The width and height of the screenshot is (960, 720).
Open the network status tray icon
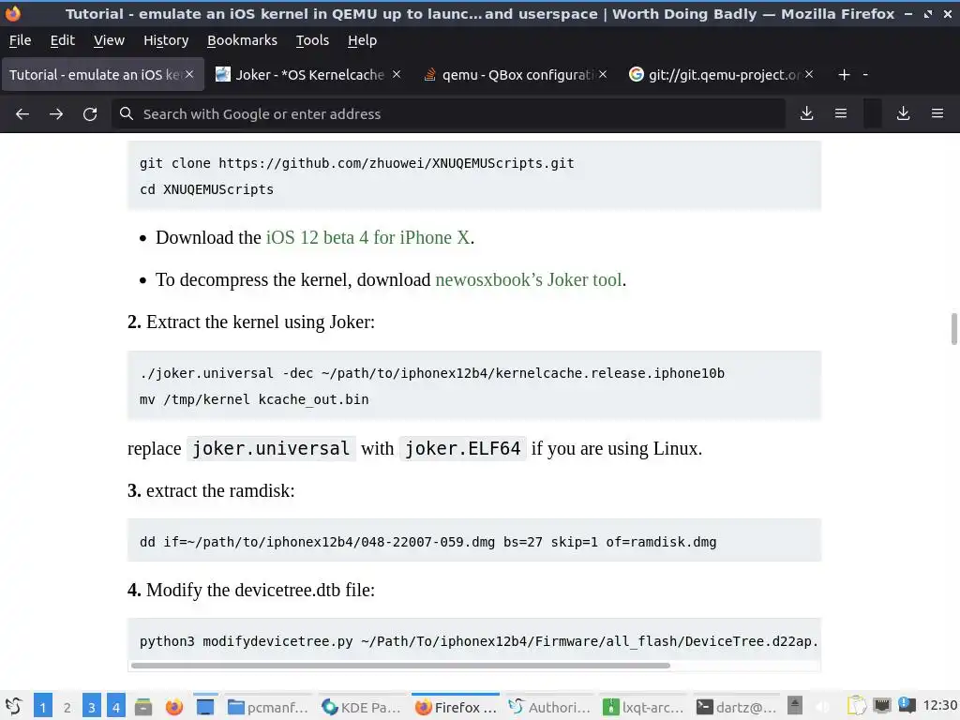[x=882, y=706]
